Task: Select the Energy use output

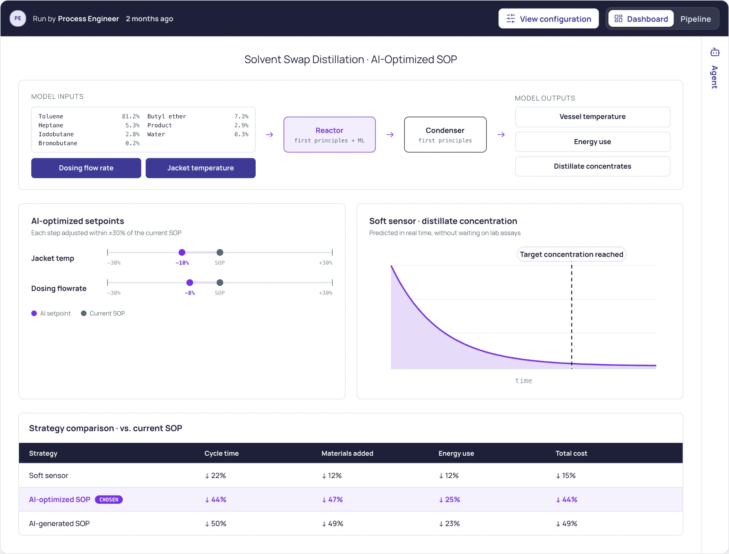Action: click(592, 141)
